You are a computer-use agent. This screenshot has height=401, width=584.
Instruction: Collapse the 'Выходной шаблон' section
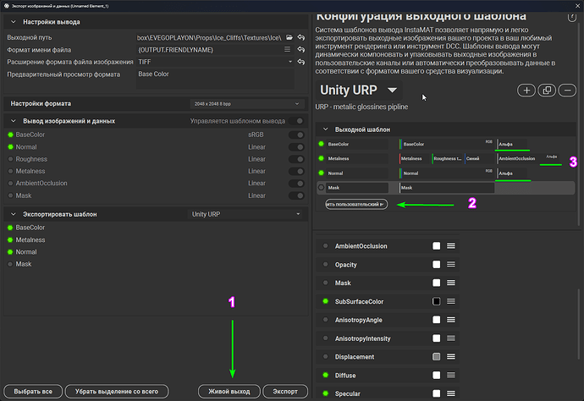click(323, 129)
